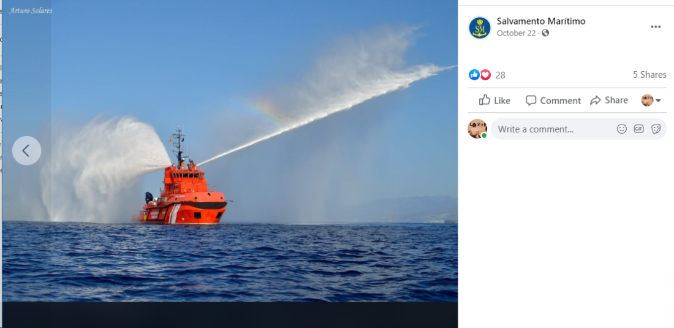
Task: Click the Salvamento Marítimo profile logo
Action: click(x=480, y=28)
